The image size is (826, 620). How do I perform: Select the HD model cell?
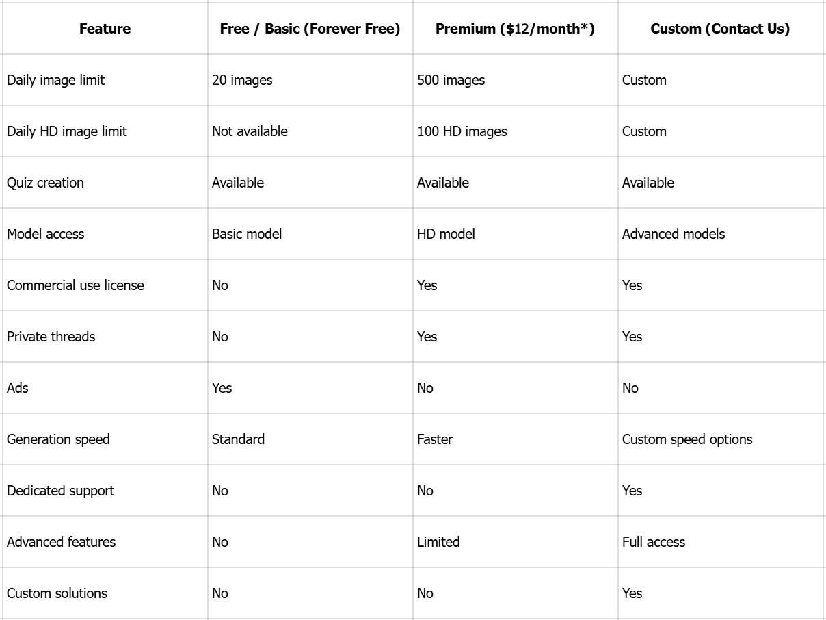point(446,234)
